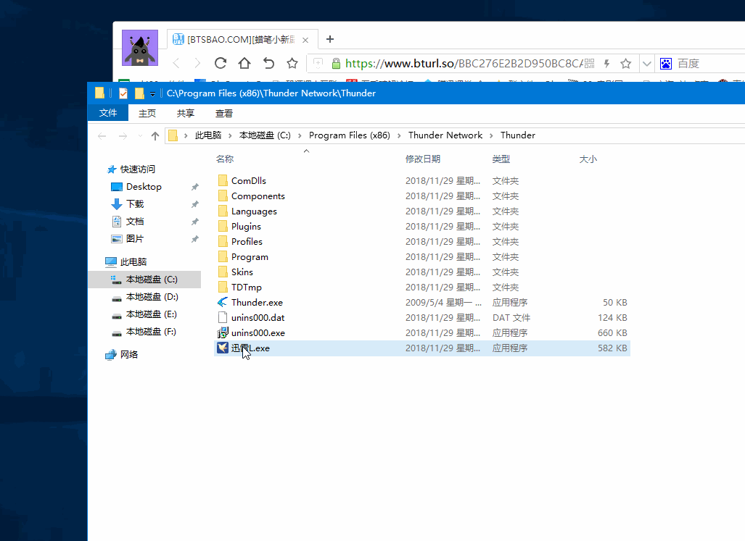Click the up navigation arrow
The width and height of the screenshot is (745, 541).
[x=155, y=135]
